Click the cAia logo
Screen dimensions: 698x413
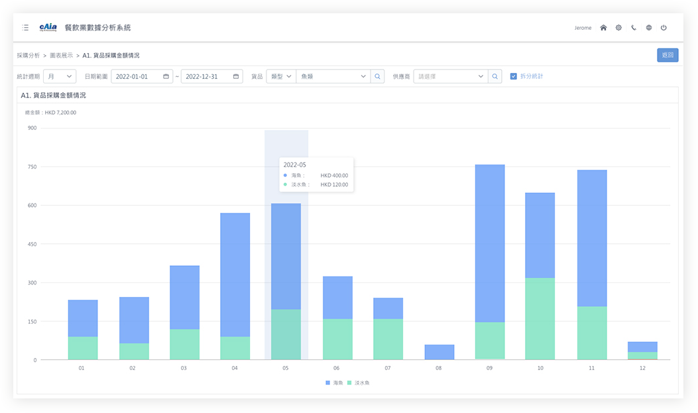48,28
